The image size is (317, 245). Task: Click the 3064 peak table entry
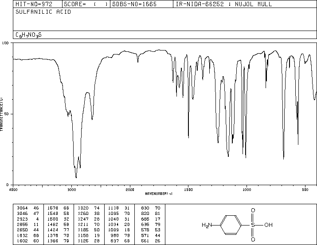[x=28, y=208]
